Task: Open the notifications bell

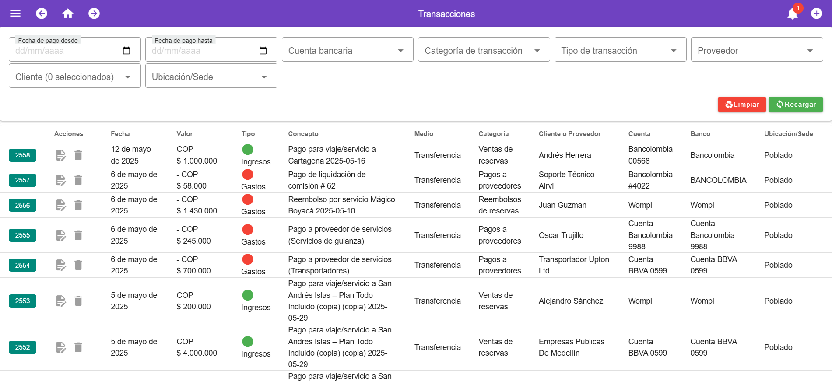Action: pos(792,14)
